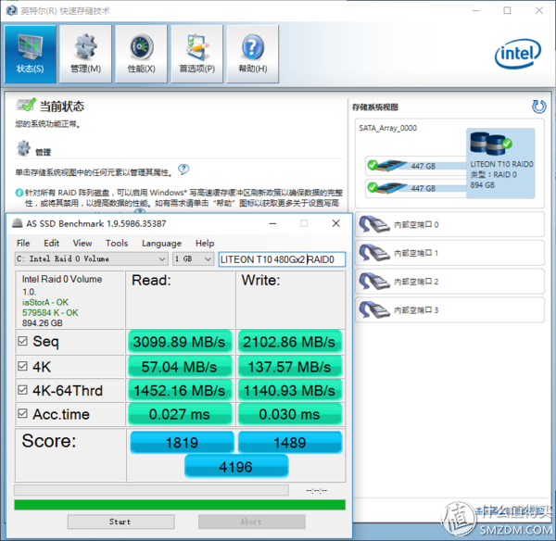The height and width of the screenshot is (541, 556).
Task: Open the Preferences (首选项) toolbar icon
Action: pyautogui.click(x=197, y=53)
